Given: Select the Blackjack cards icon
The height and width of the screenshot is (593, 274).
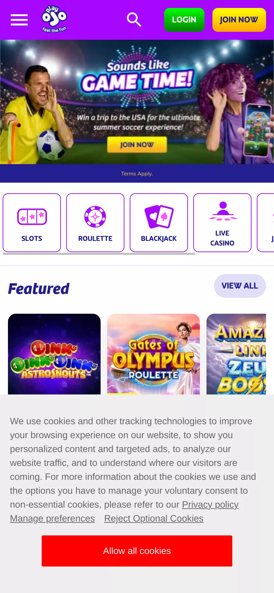Looking at the screenshot, I should 159,217.
